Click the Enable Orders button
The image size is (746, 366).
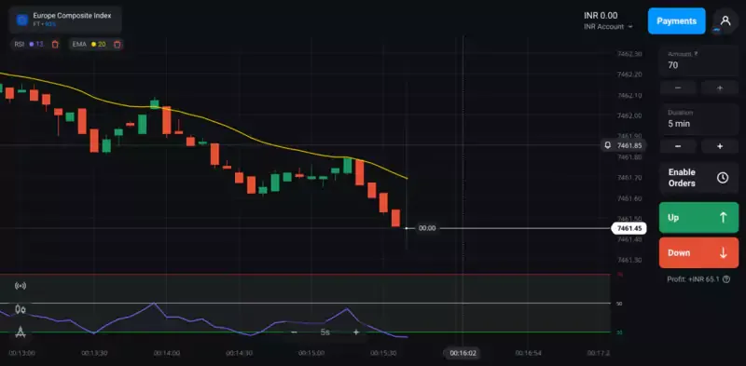(x=698, y=178)
